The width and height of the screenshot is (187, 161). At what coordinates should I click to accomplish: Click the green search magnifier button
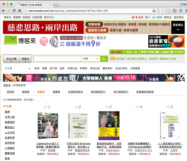pyautogui.click(x=104, y=59)
